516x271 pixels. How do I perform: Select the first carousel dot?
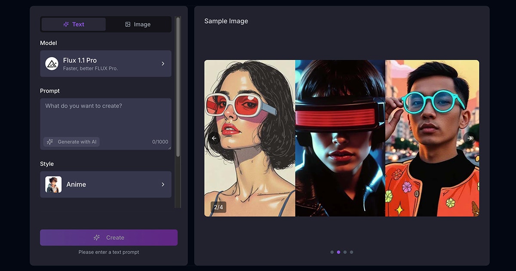coord(332,252)
